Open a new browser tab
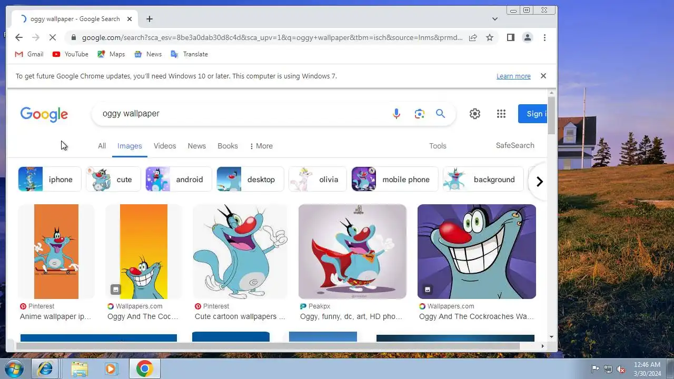674x379 pixels. (x=150, y=19)
